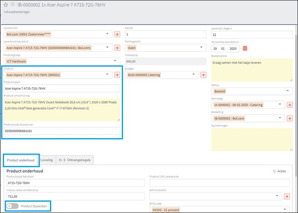298x213 pixels.
Task: Click the HOOG - 21 procent tag
Action: 166,210
